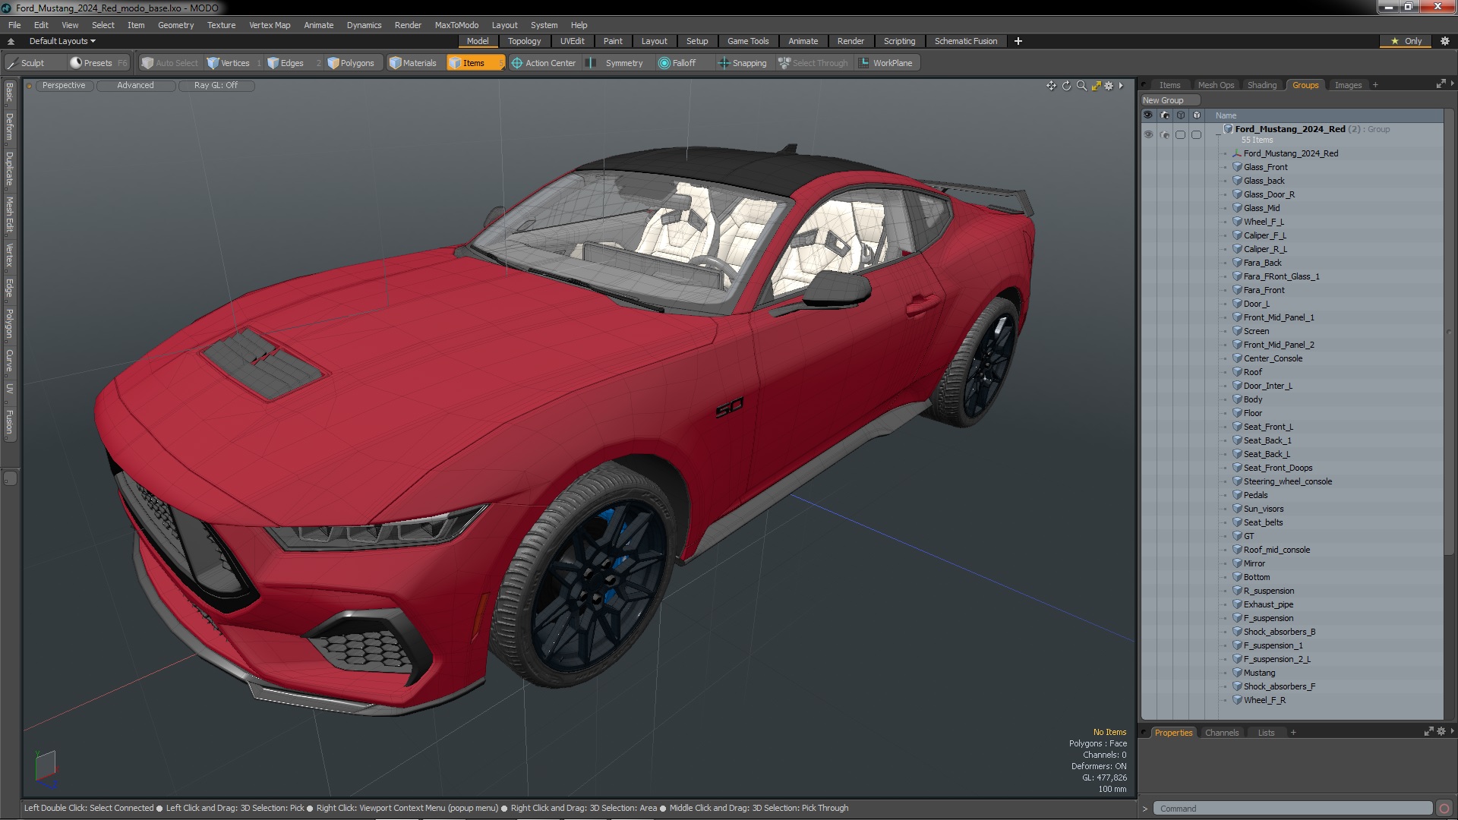Select the Exhaust_pipe item
This screenshot has width=1458, height=820.
click(x=1268, y=604)
